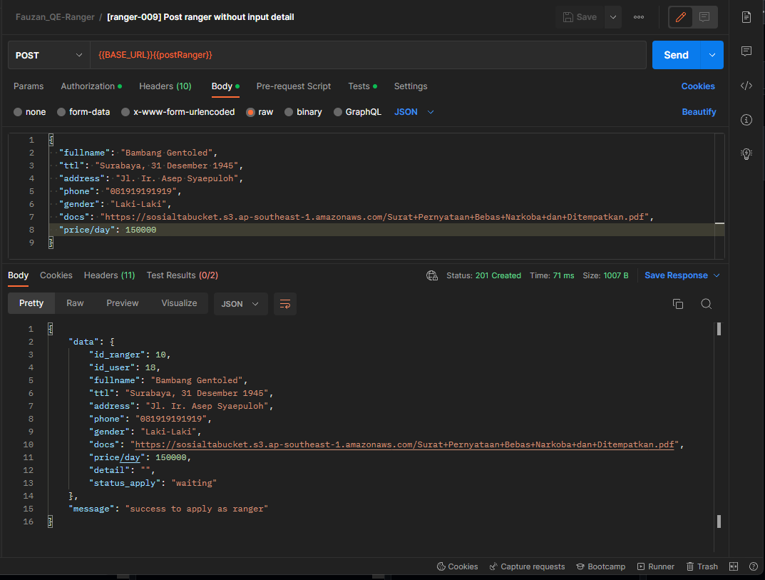
Task: Beautify the request body JSON
Action: [x=697, y=111]
